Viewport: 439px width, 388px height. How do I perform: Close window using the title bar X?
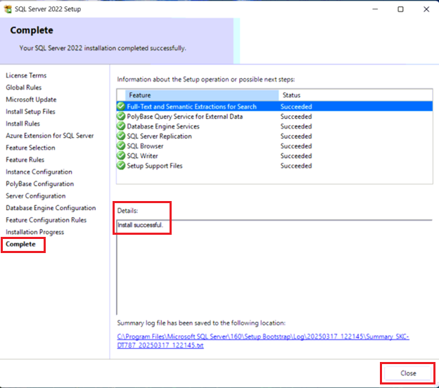click(x=426, y=9)
